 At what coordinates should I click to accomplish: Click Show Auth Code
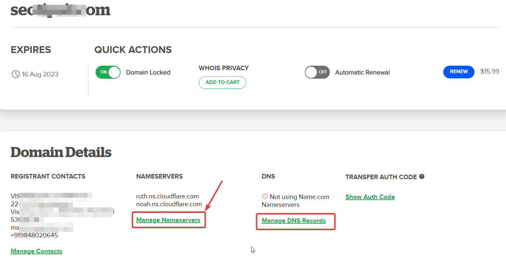pyautogui.click(x=370, y=196)
